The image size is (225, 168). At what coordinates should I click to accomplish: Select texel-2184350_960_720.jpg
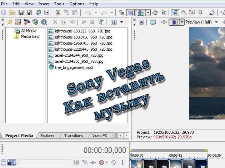point(79,61)
